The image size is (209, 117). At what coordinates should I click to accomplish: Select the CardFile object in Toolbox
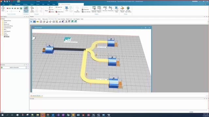44,22
